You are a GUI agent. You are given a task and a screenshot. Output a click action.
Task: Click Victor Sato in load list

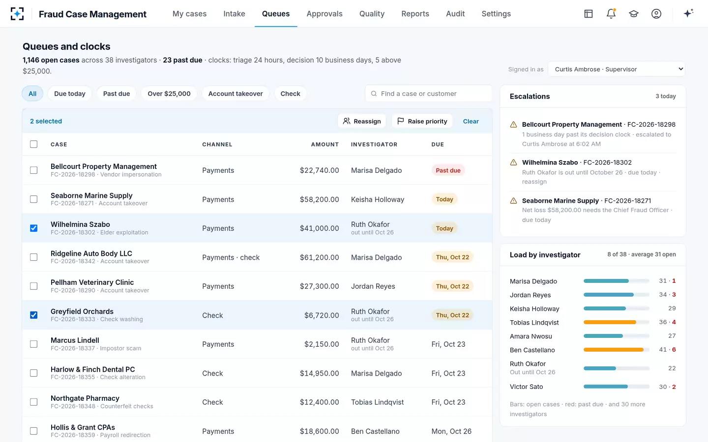click(527, 387)
